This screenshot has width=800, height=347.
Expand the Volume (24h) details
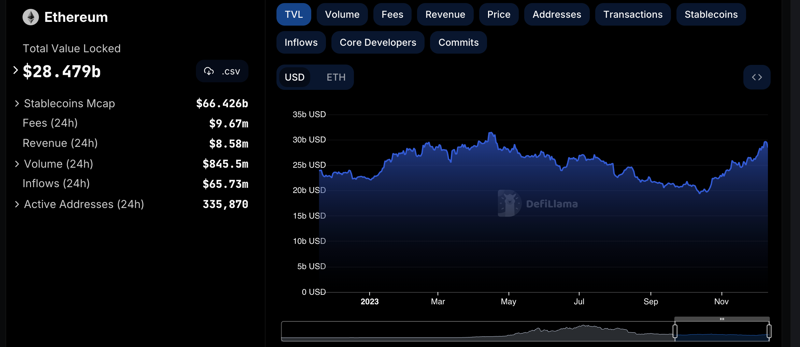point(17,164)
